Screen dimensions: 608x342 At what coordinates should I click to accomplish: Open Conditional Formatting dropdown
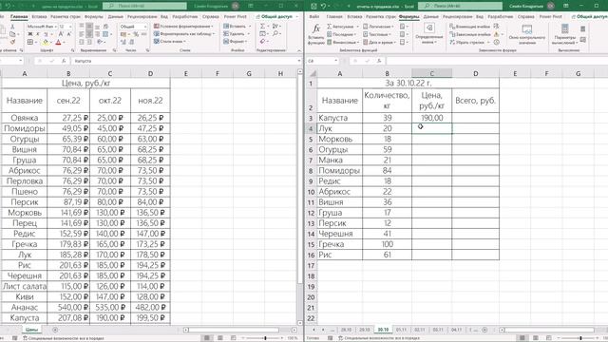[183, 26]
